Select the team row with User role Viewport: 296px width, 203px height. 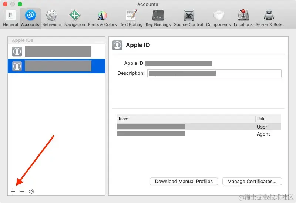(x=199, y=127)
